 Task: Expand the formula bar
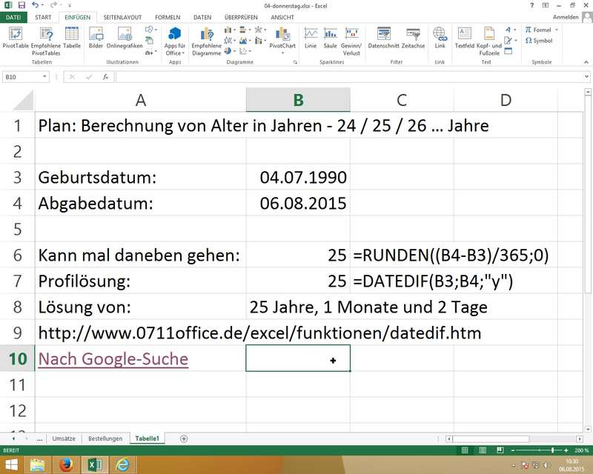[586, 77]
